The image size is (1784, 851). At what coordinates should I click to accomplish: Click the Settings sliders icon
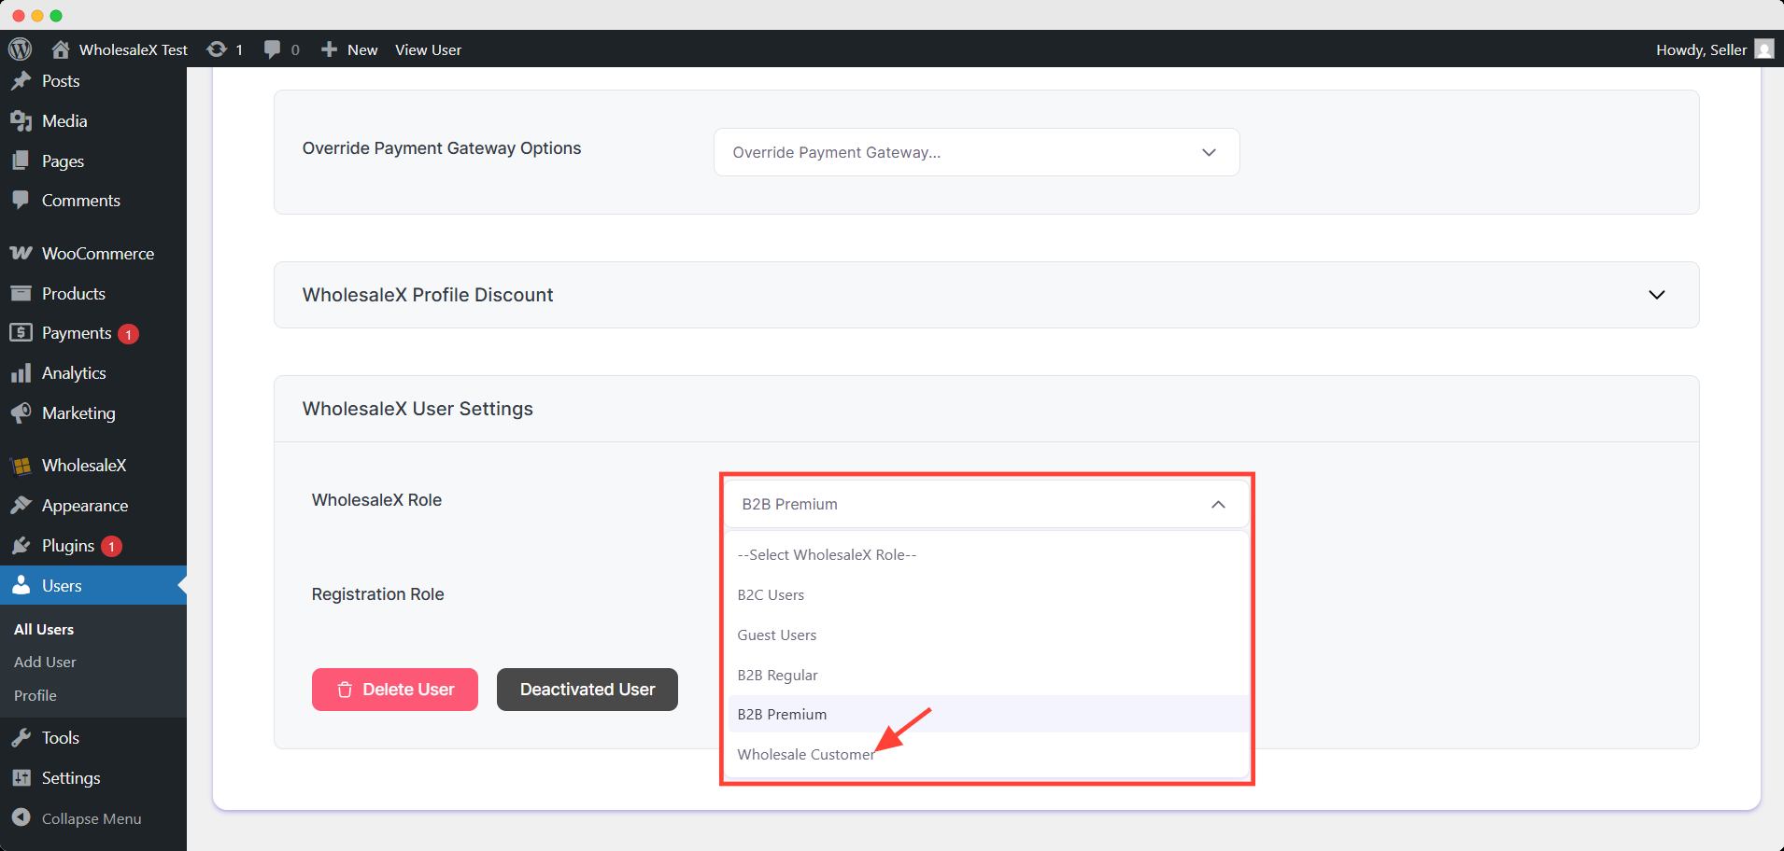pyautogui.click(x=21, y=778)
